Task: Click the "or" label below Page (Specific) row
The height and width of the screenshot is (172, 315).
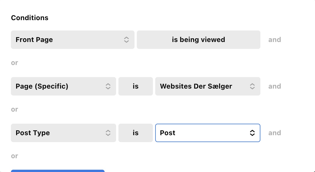Action: (x=14, y=110)
